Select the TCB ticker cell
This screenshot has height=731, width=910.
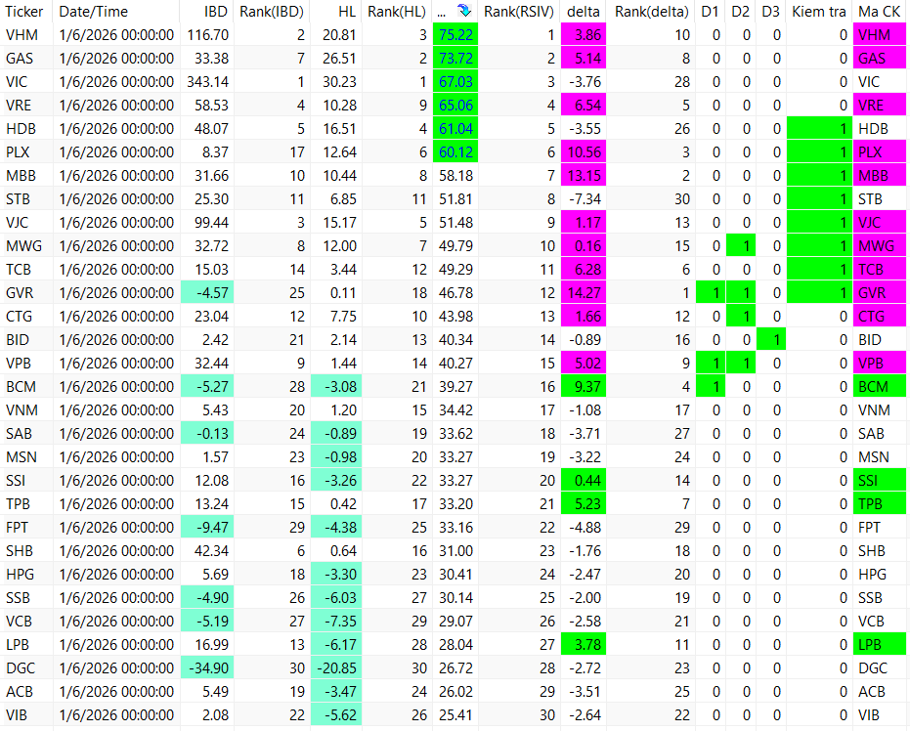[x=26, y=270]
